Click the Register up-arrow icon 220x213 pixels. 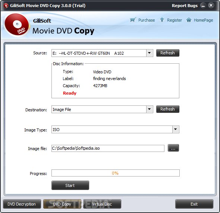(162, 20)
